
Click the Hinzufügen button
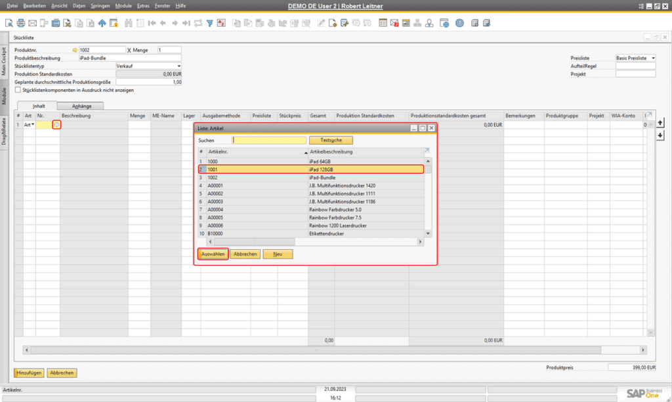click(29, 373)
